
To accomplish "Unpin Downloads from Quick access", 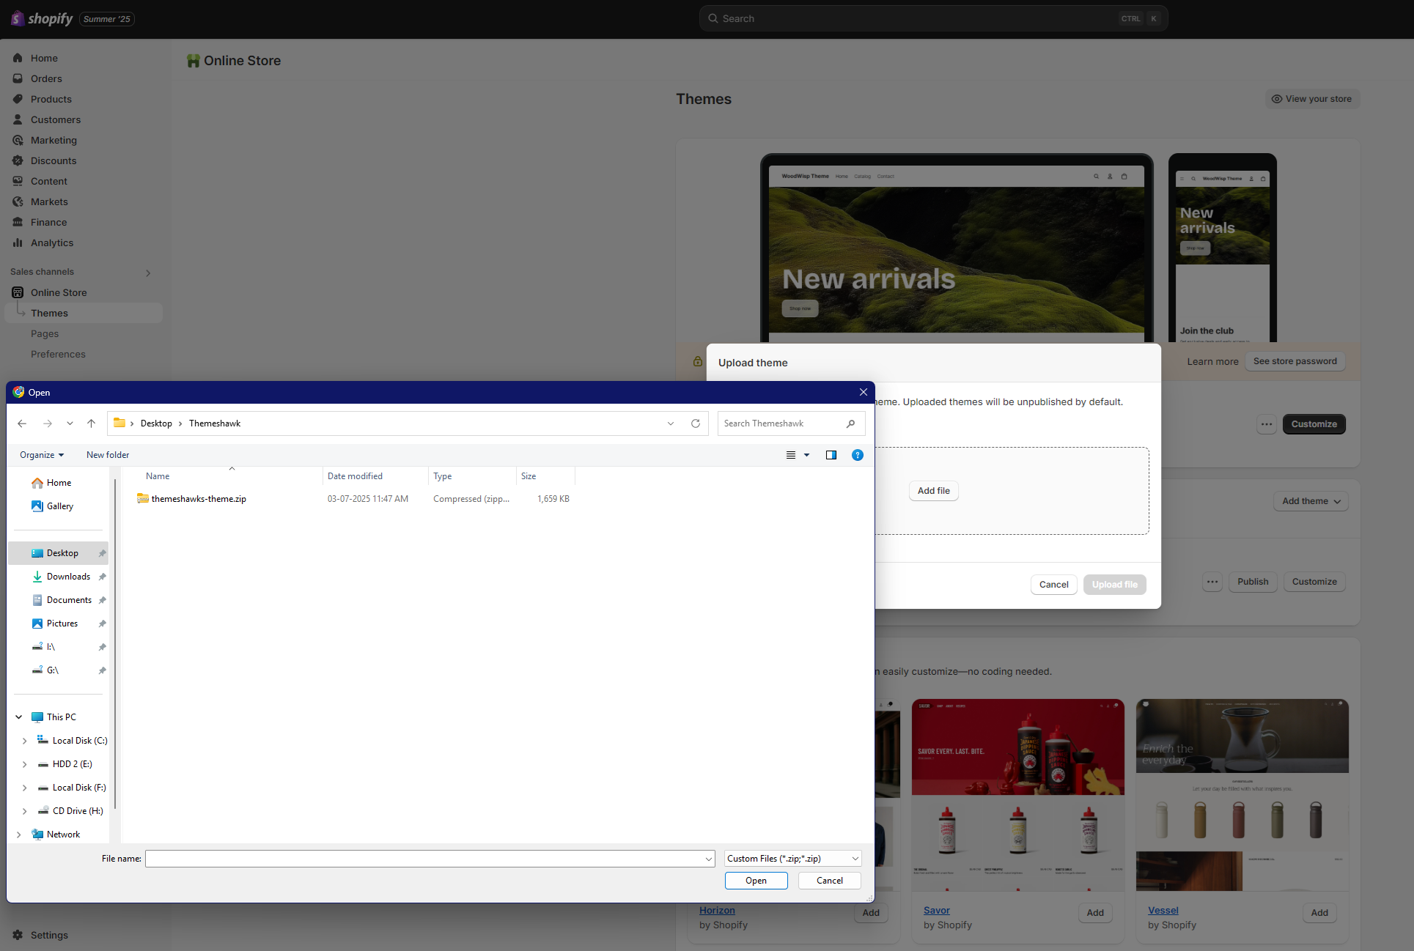I will click(x=102, y=577).
